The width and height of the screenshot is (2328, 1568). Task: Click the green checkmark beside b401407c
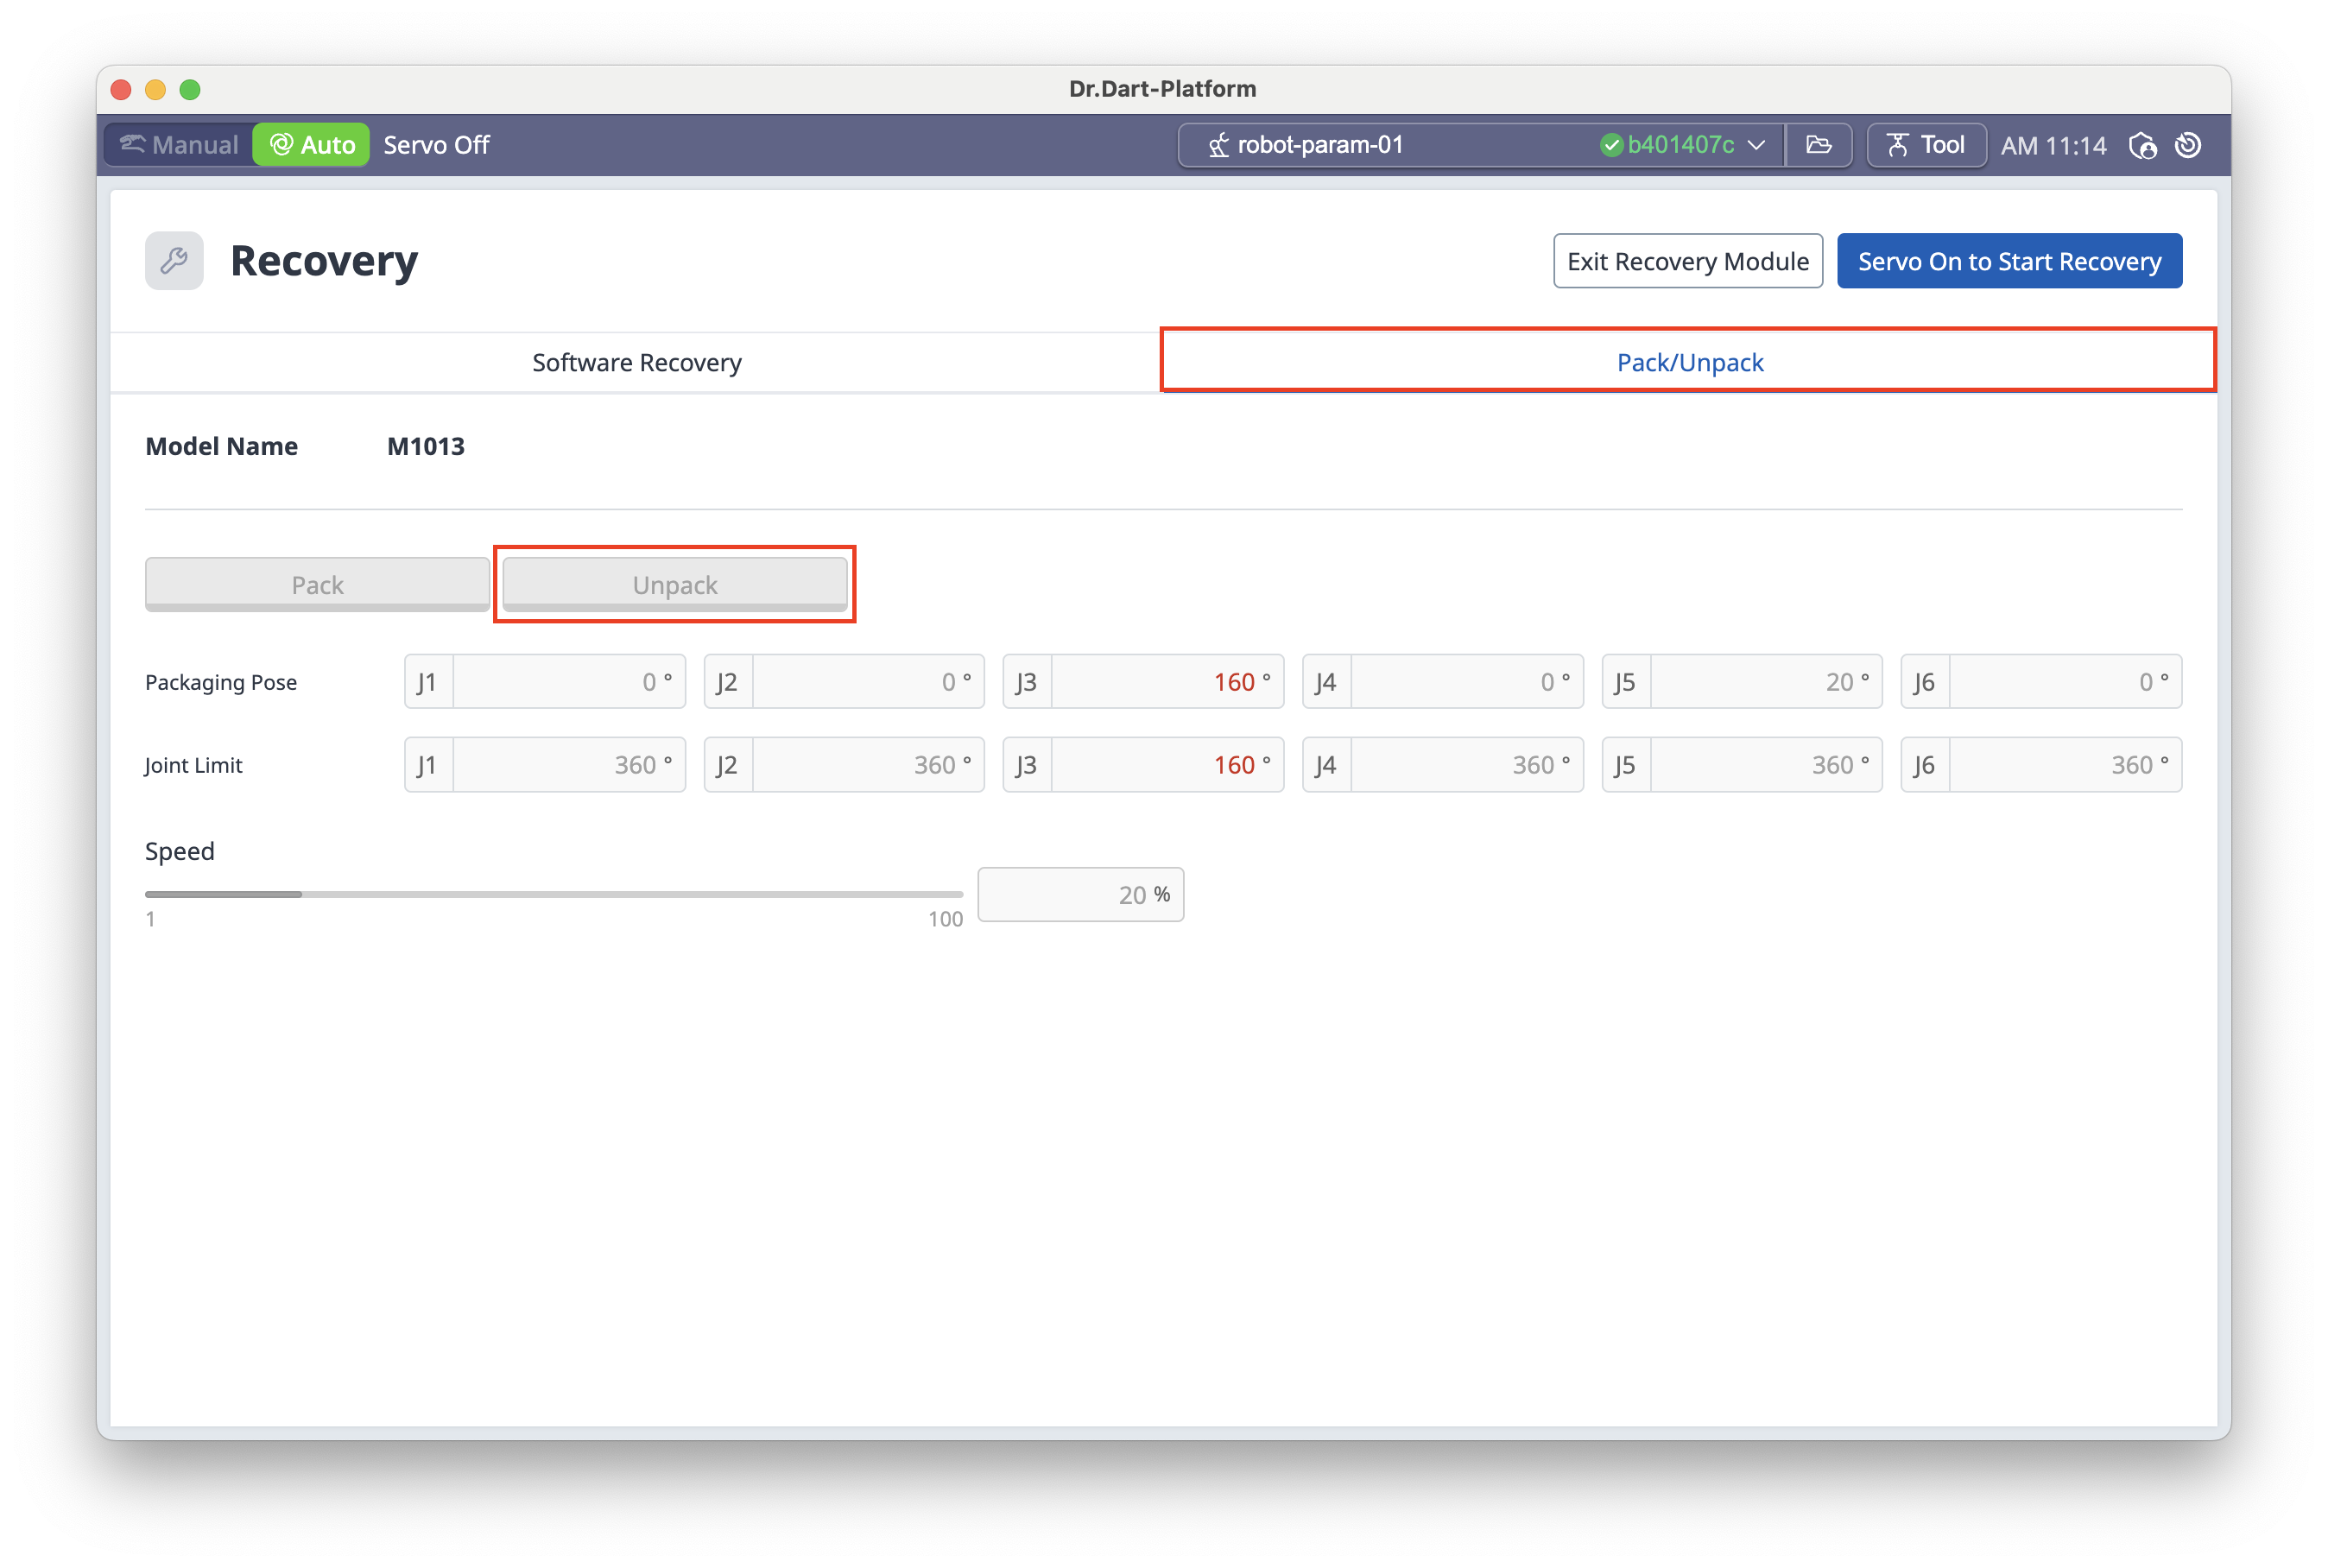(1610, 146)
